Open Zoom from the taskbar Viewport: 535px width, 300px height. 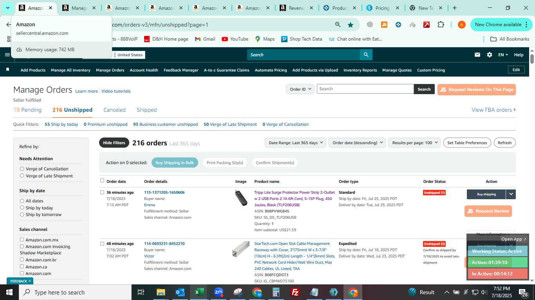click(219, 292)
